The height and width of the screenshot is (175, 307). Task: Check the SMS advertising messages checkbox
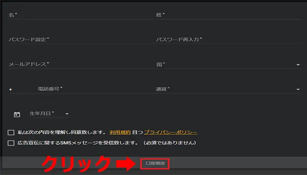point(11,143)
